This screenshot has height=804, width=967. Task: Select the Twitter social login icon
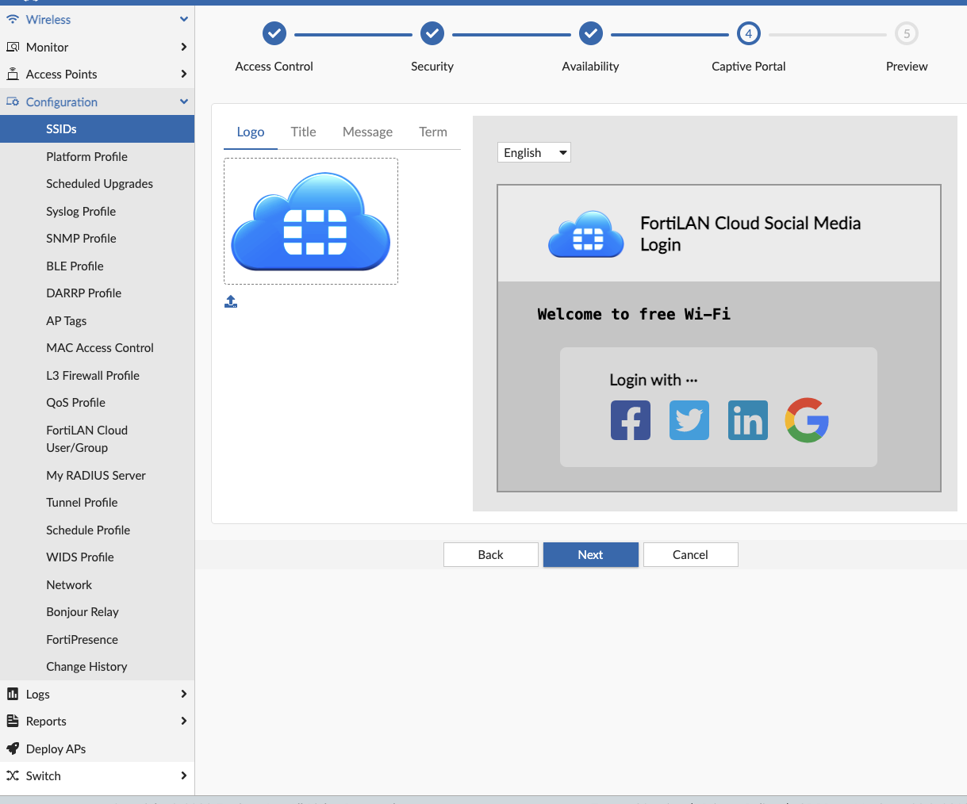click(689, 420)
